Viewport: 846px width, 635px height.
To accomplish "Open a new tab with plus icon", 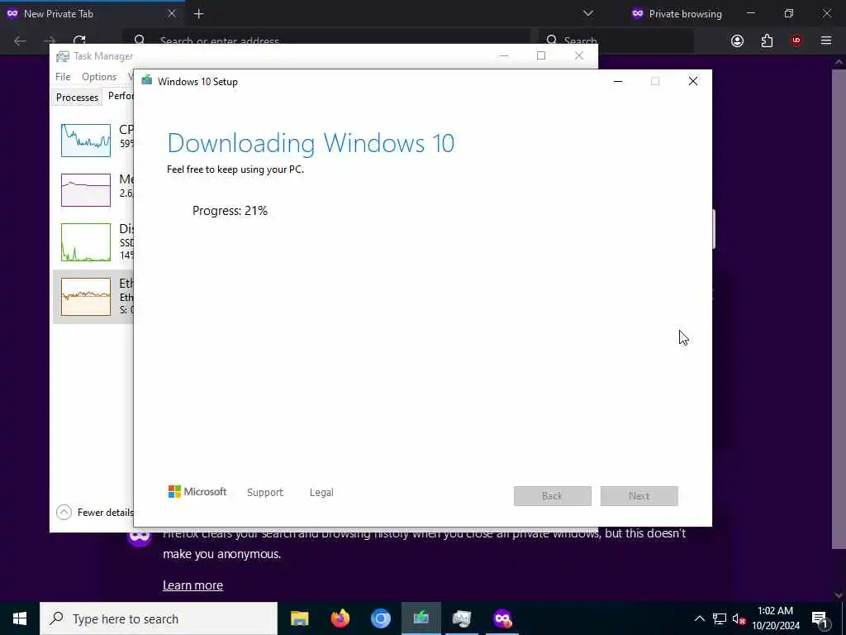I will (198, 14).
